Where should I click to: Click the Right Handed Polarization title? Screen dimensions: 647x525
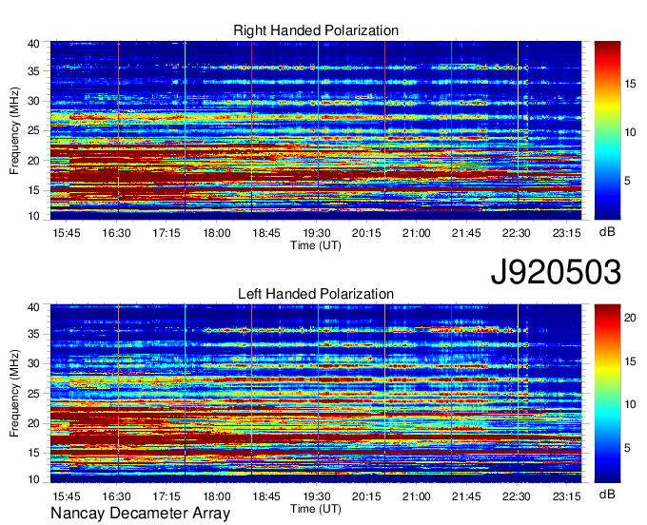tap(316, 30)
